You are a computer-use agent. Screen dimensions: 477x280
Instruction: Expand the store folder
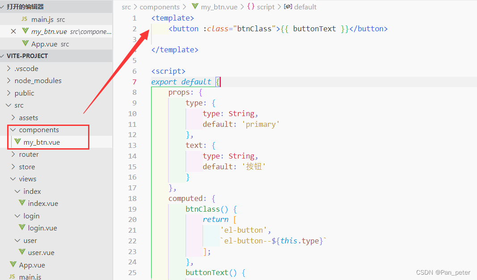click(13, 167)
